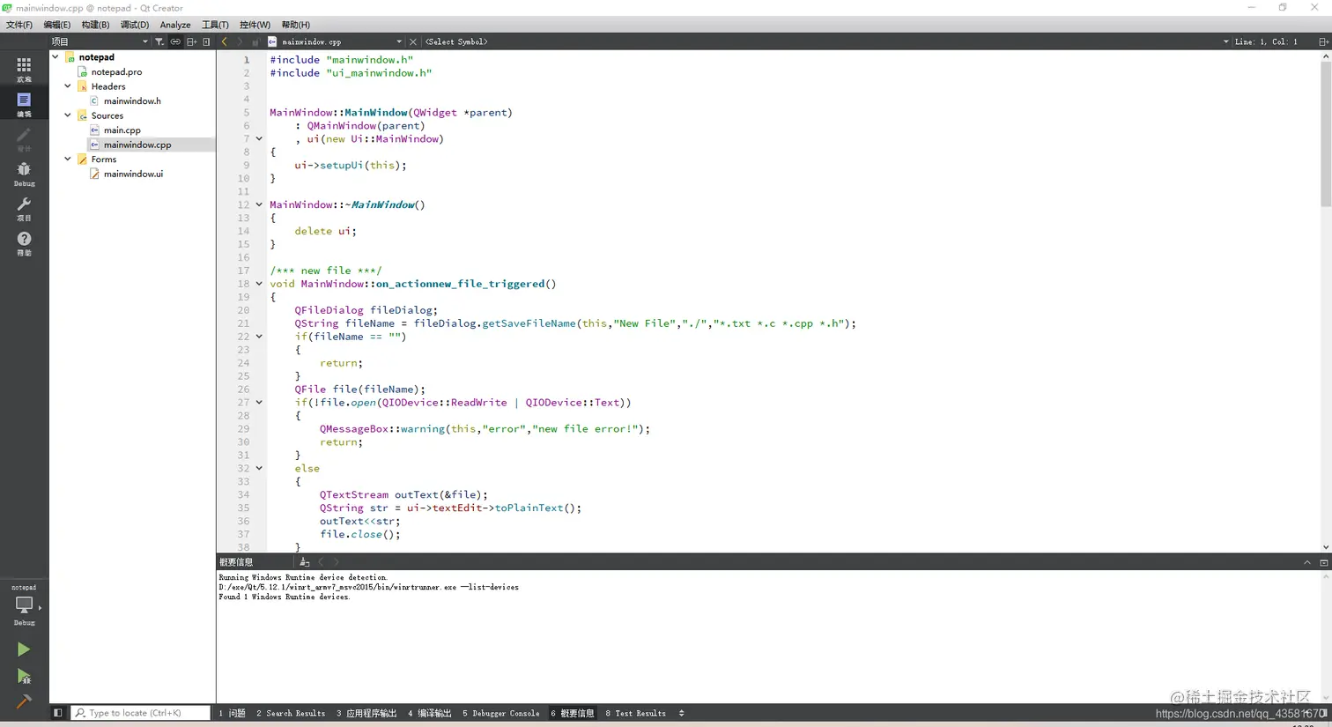This screenshot has height=727, width=1332.
Task: Toggle the left sidebar visibility button
Action: coord(58,713)
